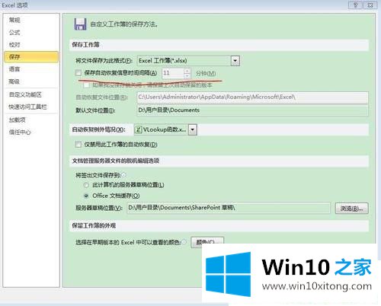Image resolution: width=381 pixels, height=306 pixels.
Task: Select Office 文档缓存 radio button
Action: click(86, 196)
